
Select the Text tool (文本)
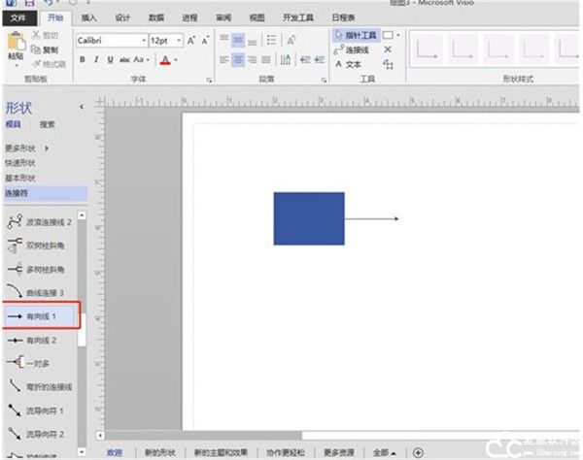click(x=350, y=63)
